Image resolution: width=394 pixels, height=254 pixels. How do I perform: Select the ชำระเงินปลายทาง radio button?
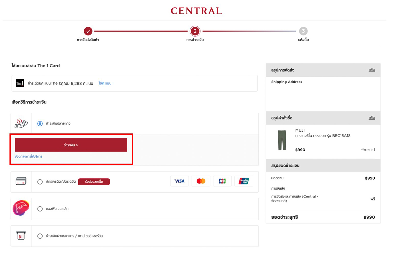coord(40,124)
